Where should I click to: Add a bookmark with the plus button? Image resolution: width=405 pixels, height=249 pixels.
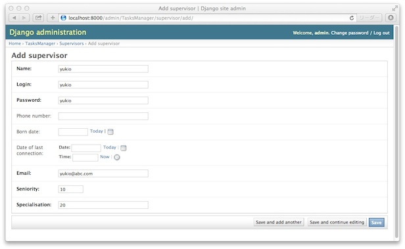[53, 18]
